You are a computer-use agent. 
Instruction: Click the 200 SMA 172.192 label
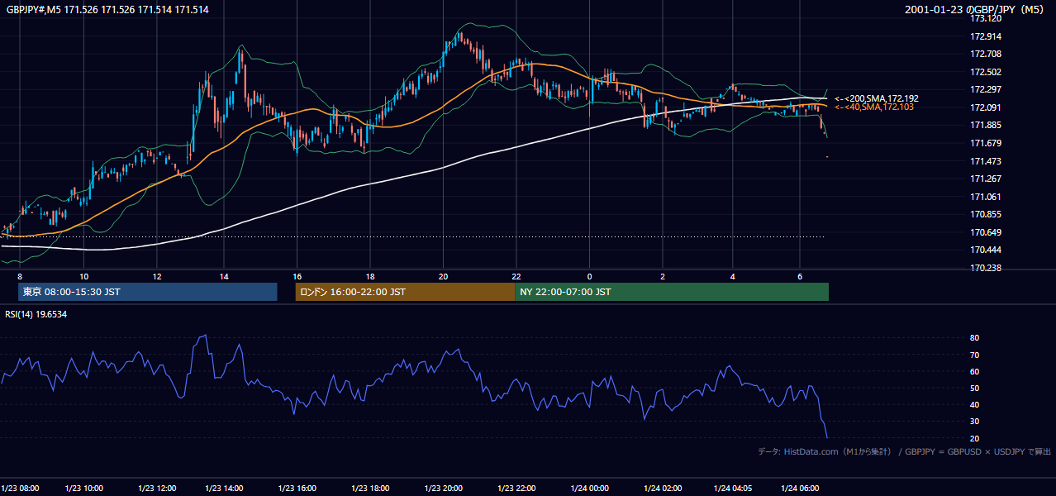pyautogui.click(x=877, y=98)
